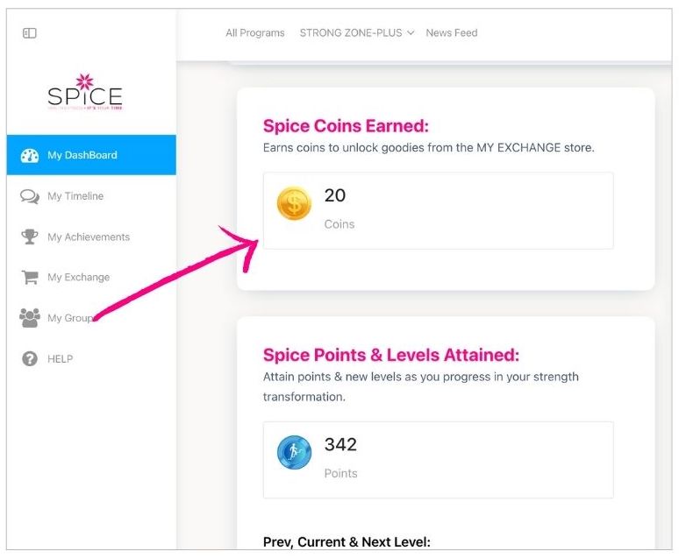Viewport: 679px width, 558px height.
Task: Click the My Exchange shopping cart icon
Action: (x=30, y=278)
